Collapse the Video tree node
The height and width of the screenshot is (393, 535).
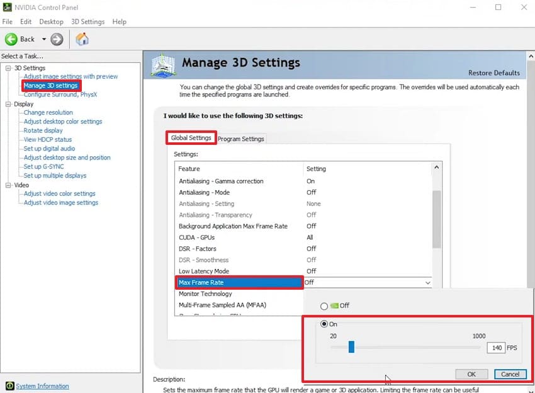click(8, 185)
